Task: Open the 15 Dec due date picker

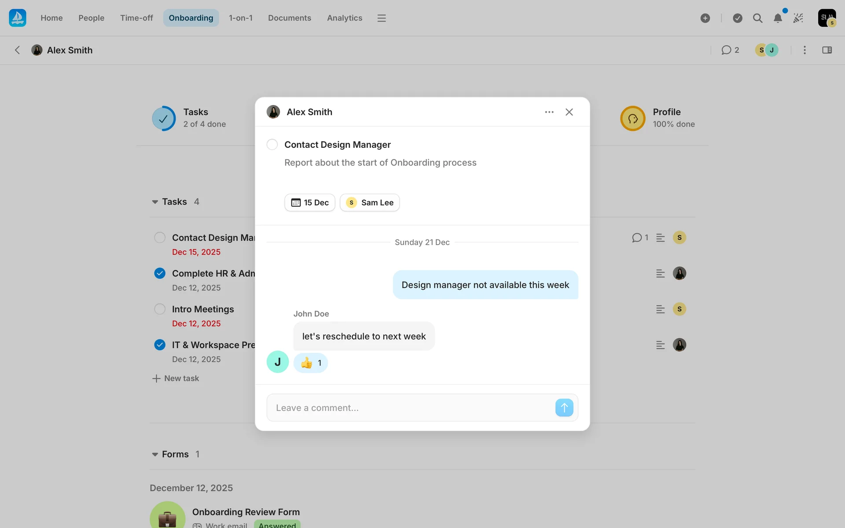Action: coord(310,202)
